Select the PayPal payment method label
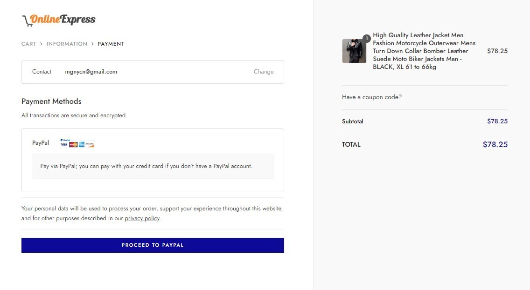The height and width of the screenshot is (290, 530). pos(41,143)
